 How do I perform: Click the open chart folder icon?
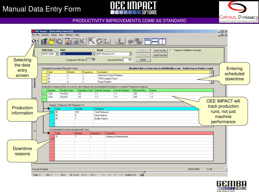[x=51, y=41]
